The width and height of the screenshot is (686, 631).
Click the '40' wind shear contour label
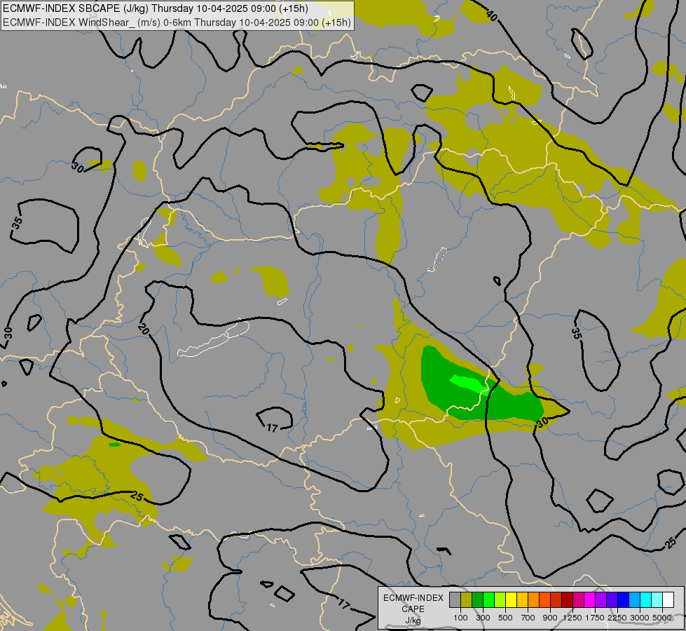(x=492, y=15)
